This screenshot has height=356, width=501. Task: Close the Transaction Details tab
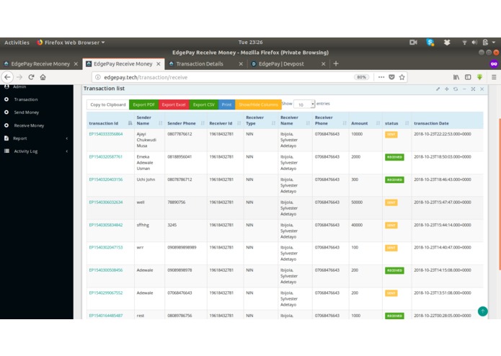241,64
